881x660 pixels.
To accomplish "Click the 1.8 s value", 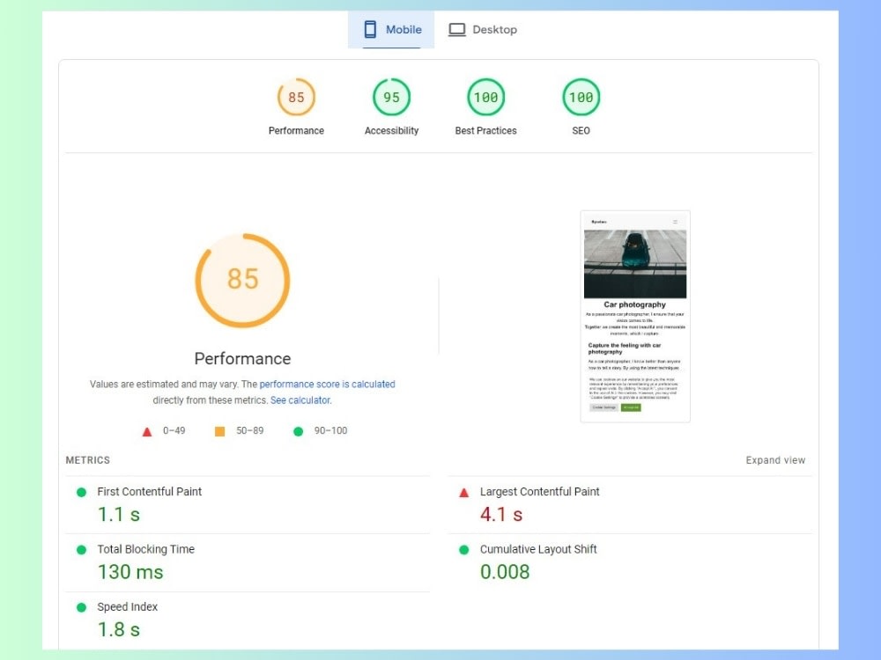I will coord(119,630).
